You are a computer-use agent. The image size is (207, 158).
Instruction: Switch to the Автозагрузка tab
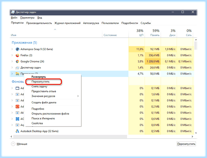click(91, 23)
